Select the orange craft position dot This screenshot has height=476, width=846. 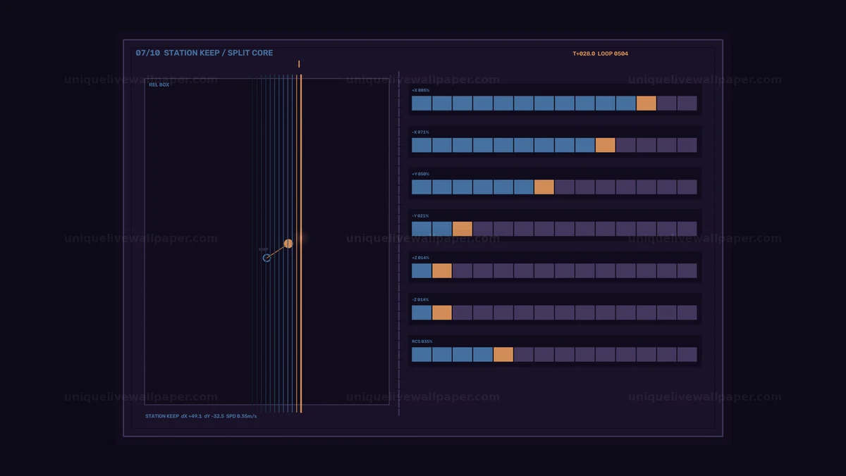pyautogui.click(x=288, y=244)
